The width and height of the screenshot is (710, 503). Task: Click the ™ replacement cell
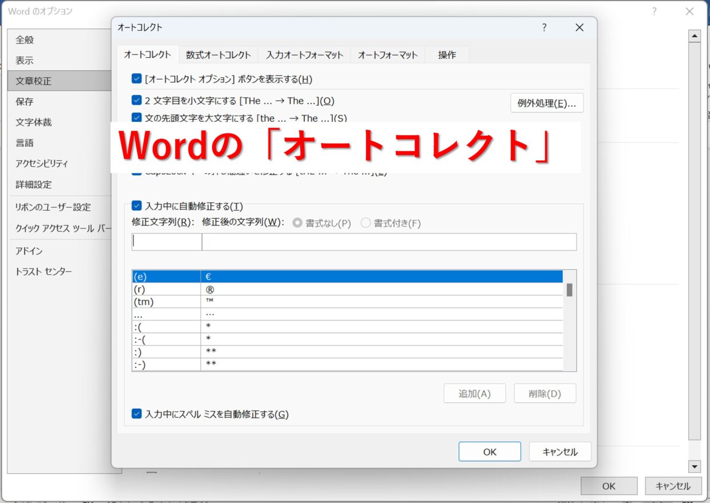click(x=382, y=302)
